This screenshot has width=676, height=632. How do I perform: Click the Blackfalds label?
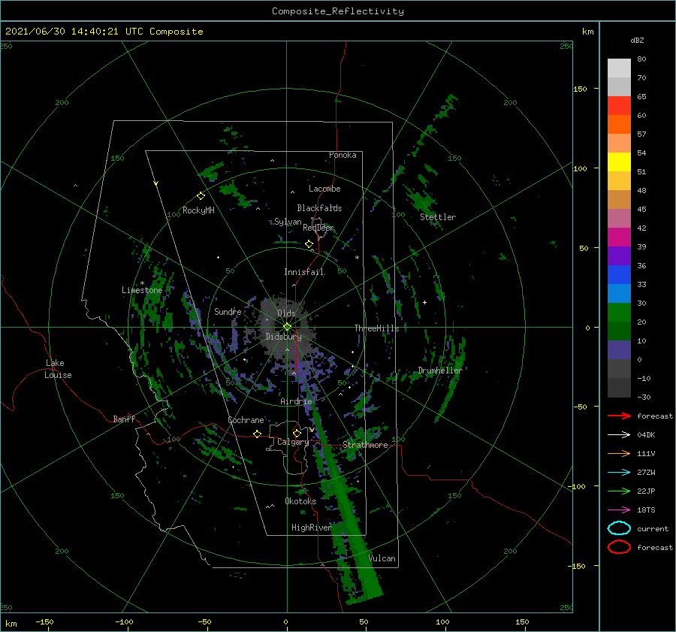(319, 208)
